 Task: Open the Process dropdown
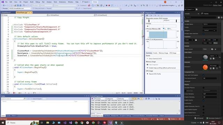[x=20, y=8]
